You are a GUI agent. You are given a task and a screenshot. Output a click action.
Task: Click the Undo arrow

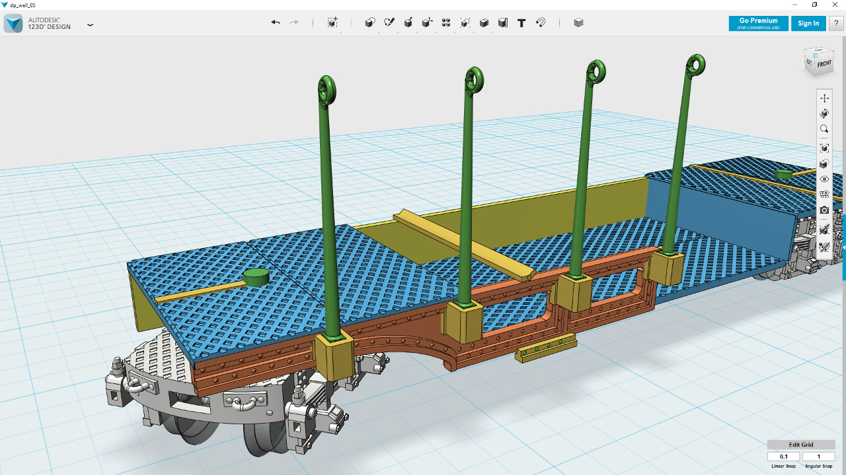(276, 22)
